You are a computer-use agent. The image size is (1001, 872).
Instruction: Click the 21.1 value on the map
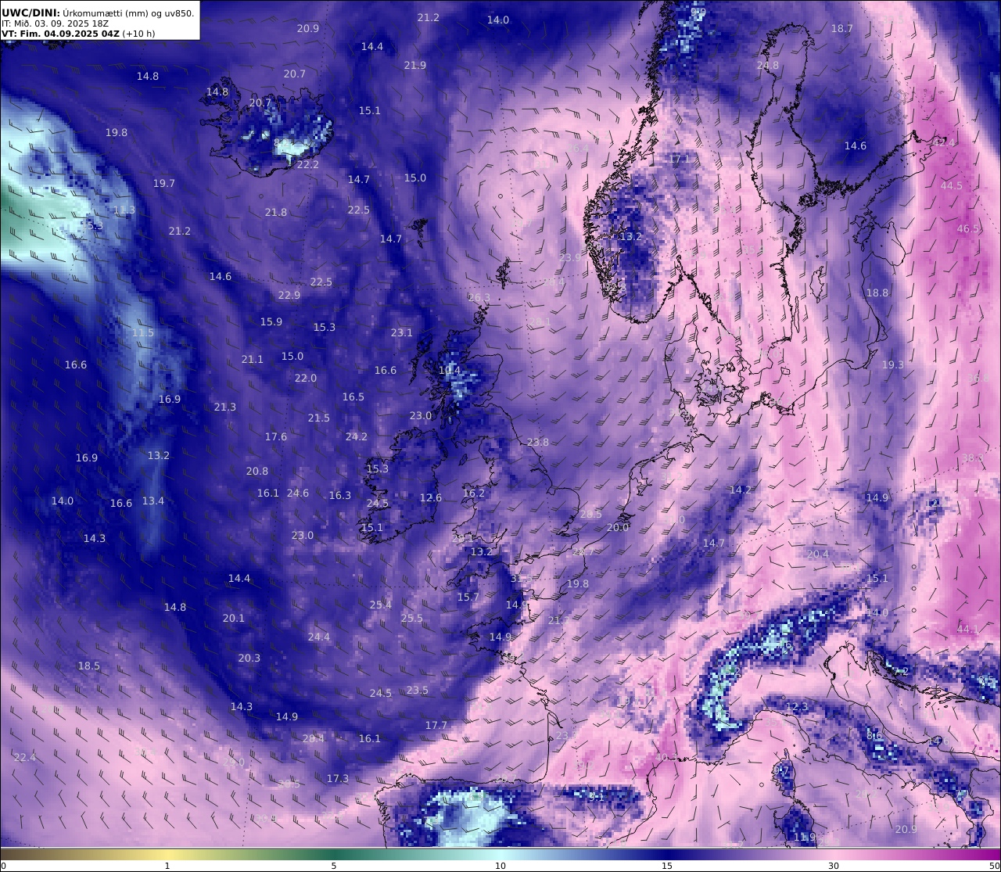253,360
